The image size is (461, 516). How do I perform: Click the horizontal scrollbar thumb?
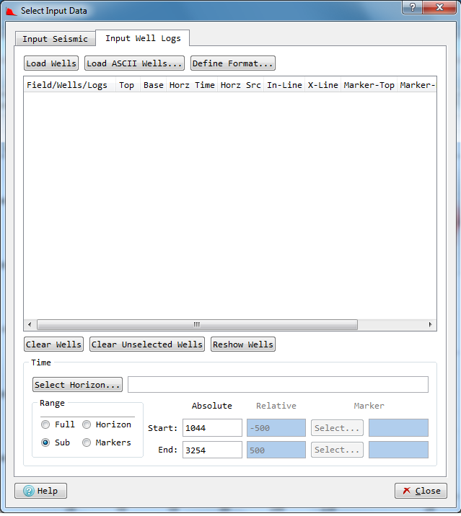pyautogui.click(x=197, y=324)
